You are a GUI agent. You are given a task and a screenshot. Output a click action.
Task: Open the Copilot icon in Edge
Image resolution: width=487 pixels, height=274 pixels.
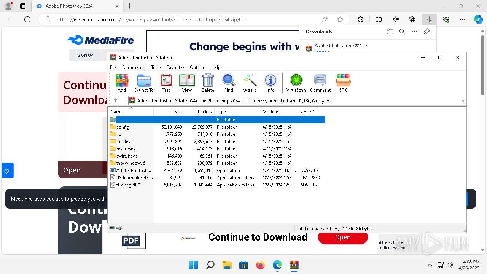478,19
